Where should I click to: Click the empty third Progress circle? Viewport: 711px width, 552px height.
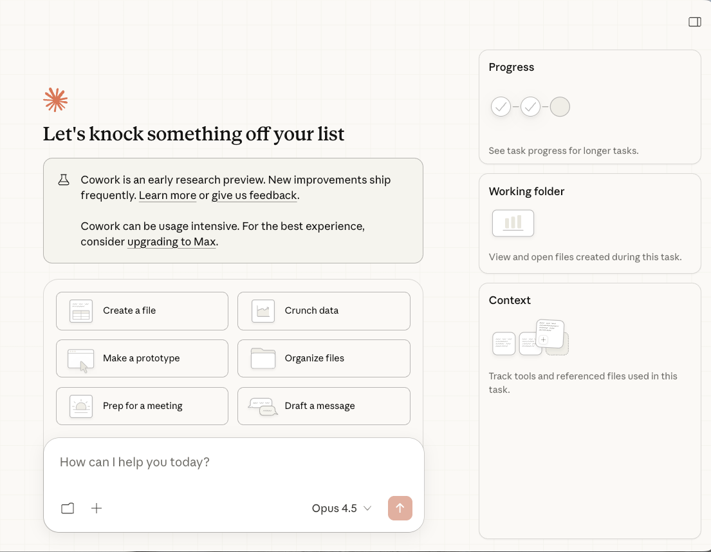tap(560, 107)
